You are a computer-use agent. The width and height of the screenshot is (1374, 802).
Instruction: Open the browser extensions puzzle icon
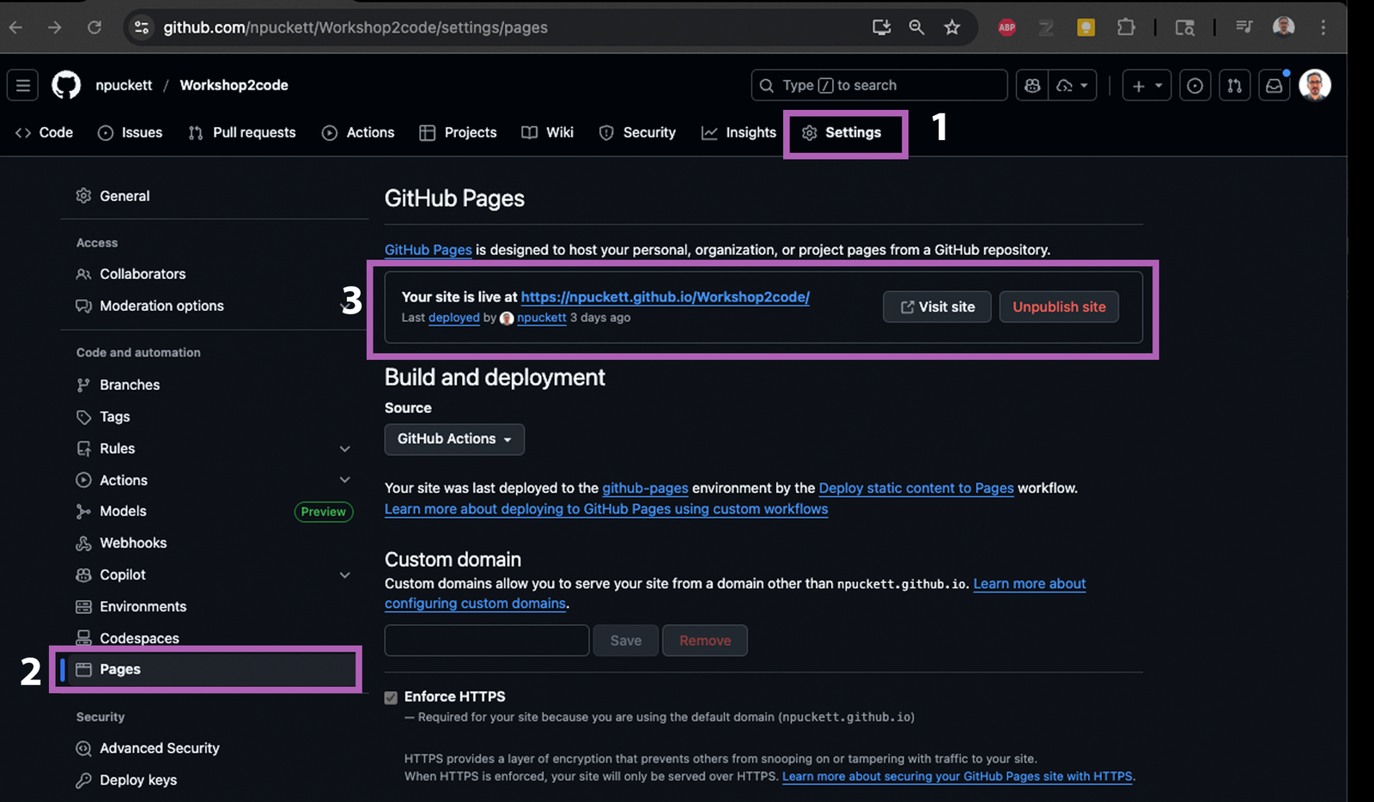[x=1126, y=27]
